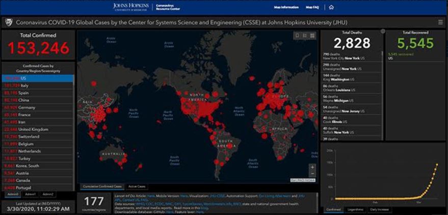Click the shield logo beside dashboard title
Viewport: 448px width, 215px height.
(x=9, y=22)
